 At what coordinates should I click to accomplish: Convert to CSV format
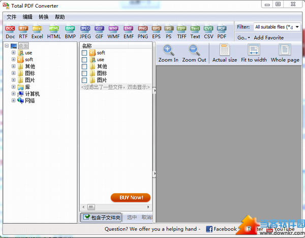pos(208,33)
